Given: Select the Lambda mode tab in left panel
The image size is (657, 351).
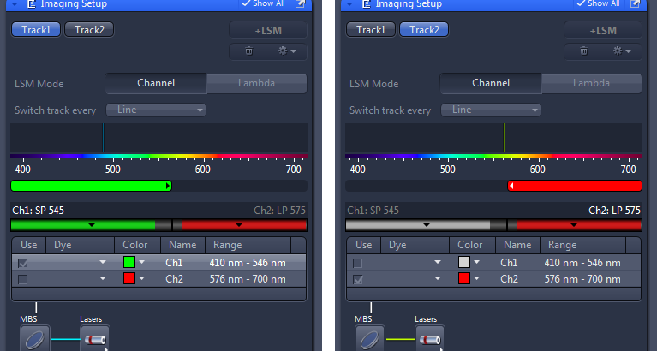Looking at the screenshot, I should click(x=256, y=83).
